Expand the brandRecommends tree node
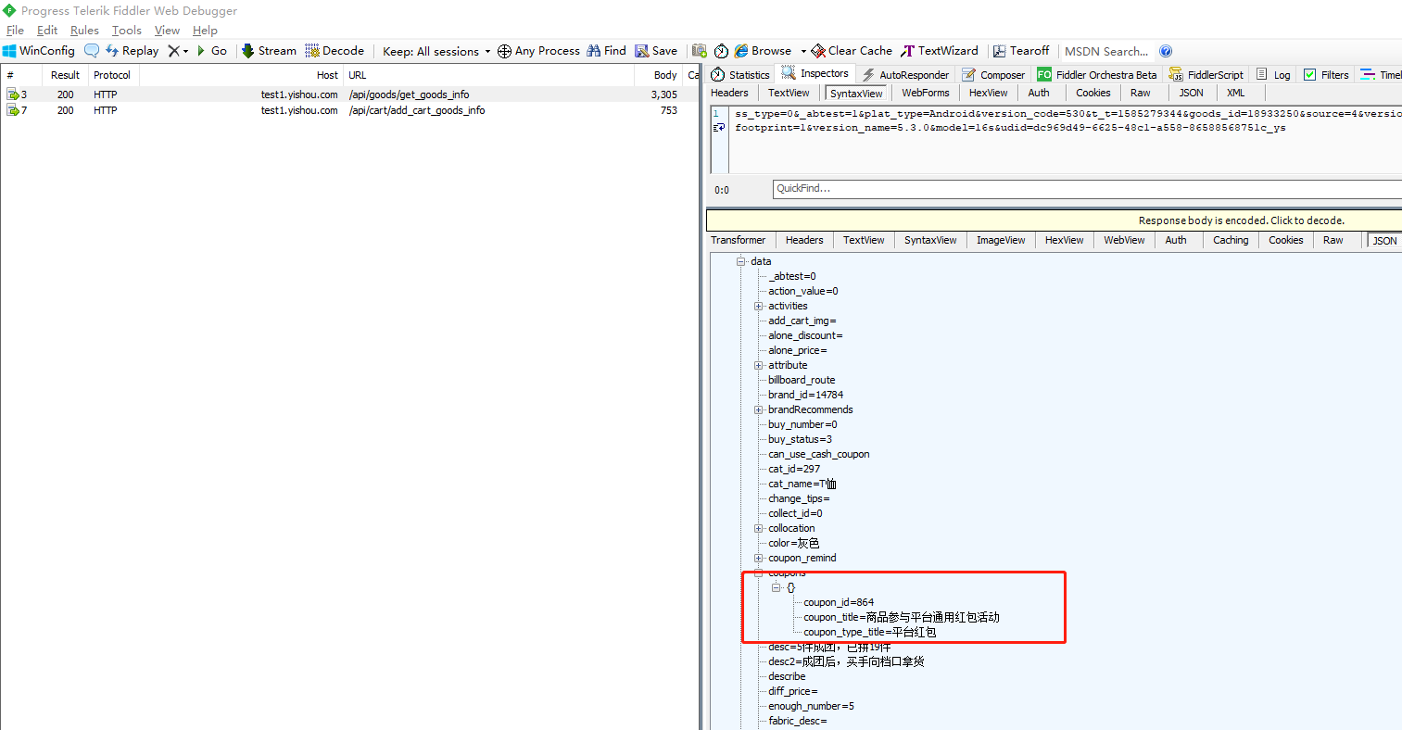This screenshot has width=1402, height=730. (758, 409)
